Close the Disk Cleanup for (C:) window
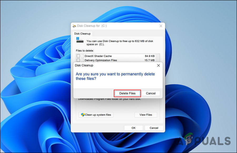 coord(161,26)
